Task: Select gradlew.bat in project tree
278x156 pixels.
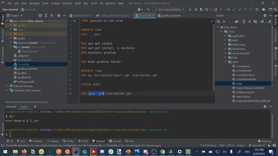Action: click(x=24, y=77)
